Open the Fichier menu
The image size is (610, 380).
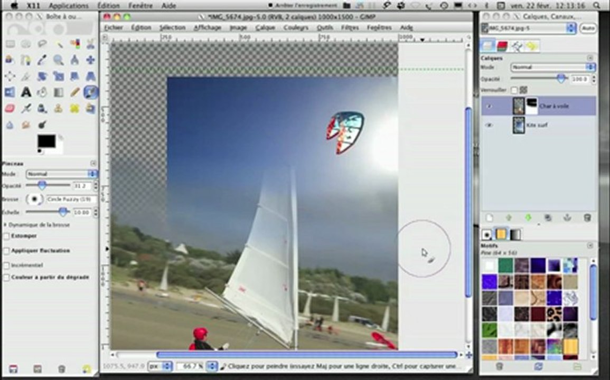click(x=114, y=27)
